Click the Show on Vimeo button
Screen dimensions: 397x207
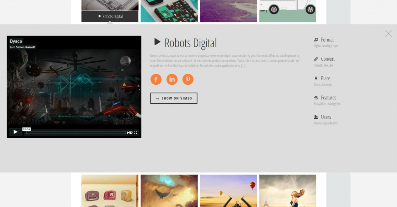tap(174, 98)
